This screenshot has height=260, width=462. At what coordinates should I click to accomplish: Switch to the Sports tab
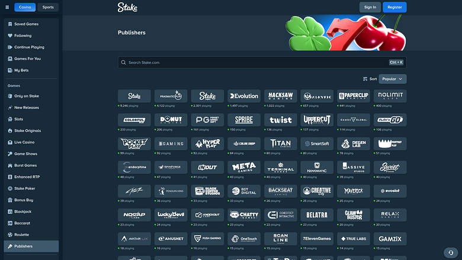click(48, 7)
